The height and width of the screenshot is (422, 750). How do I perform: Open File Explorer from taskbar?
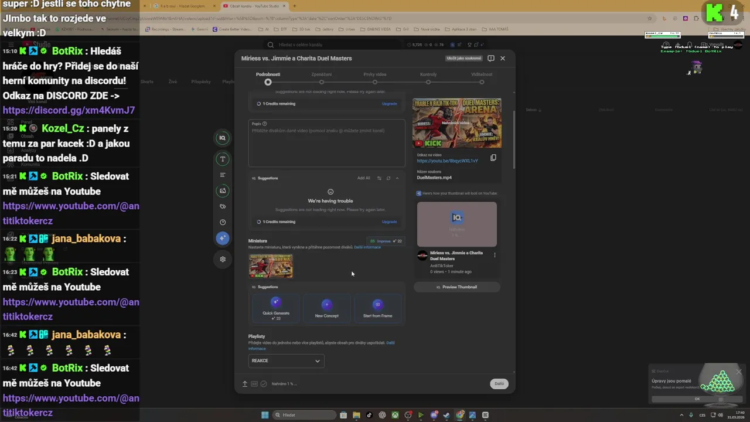[x=356, y=415]
